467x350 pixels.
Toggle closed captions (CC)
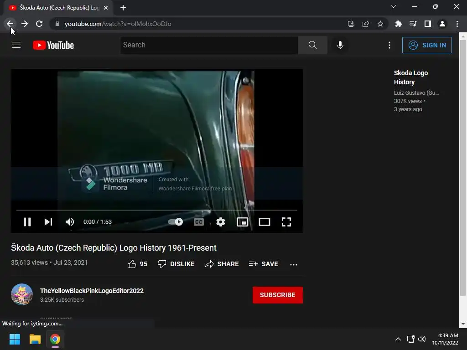pyautogui.click(x=199, y=222)
